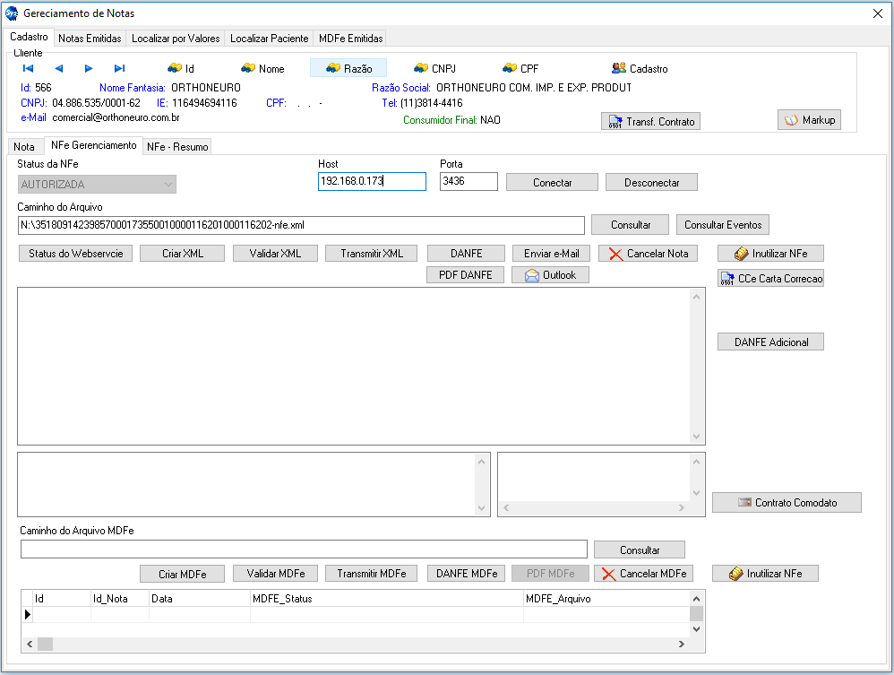Click Validar MDFe button

275,574
